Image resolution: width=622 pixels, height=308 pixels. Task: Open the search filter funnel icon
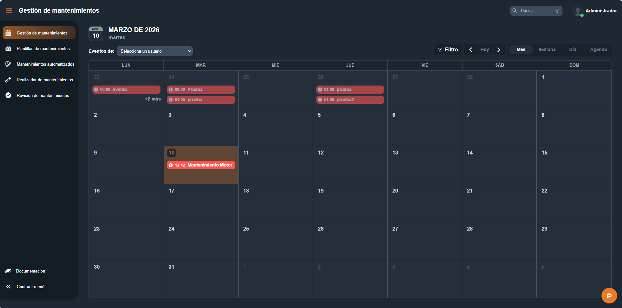(557, 10)
